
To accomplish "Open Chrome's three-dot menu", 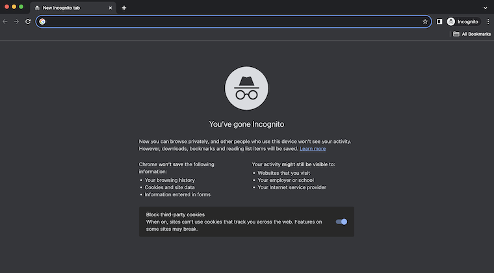I will (x=488, y=21).
